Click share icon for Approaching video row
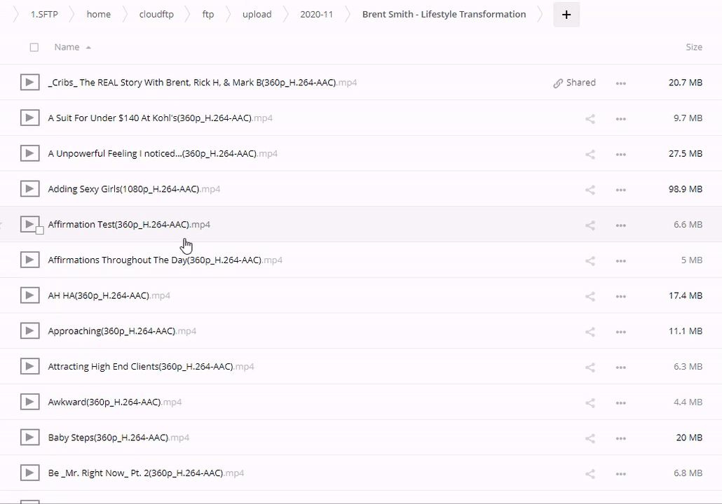 pyautogui.click(x=590, y=332)
